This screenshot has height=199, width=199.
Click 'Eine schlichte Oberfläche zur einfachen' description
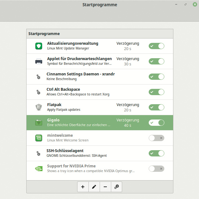pyautogui.click(x=79, y=125)
